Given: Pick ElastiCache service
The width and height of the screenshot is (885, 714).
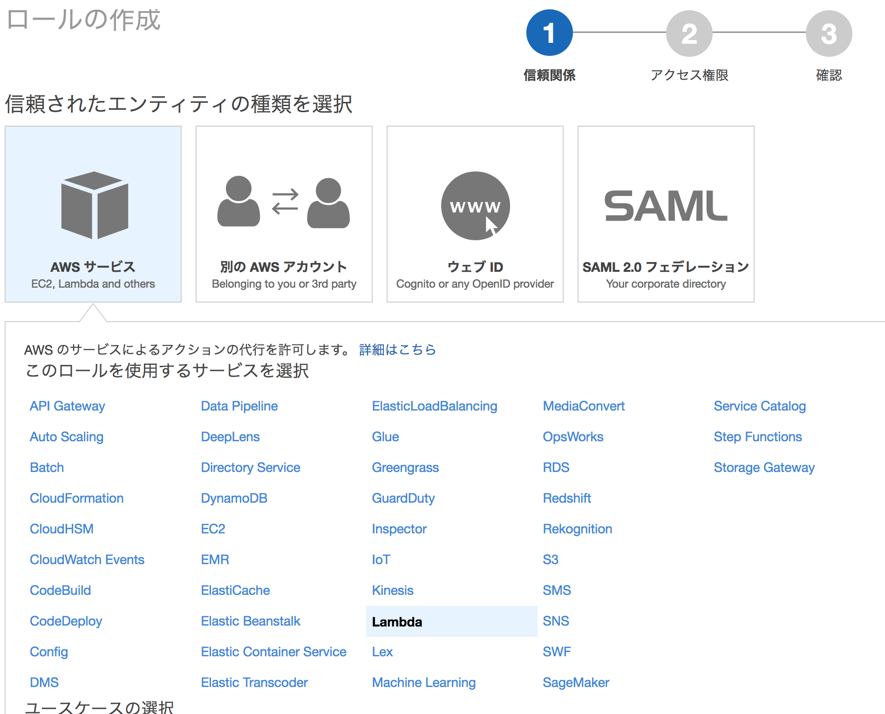Looking at the screenshot, I should (x=235, y=590).
